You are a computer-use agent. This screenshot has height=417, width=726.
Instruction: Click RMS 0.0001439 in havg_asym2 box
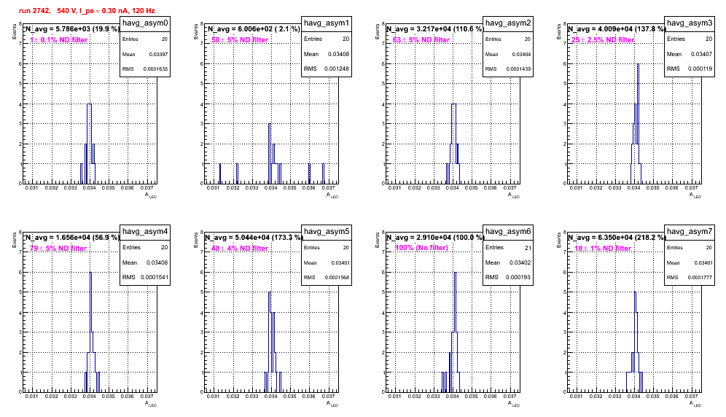pos(508,69)
